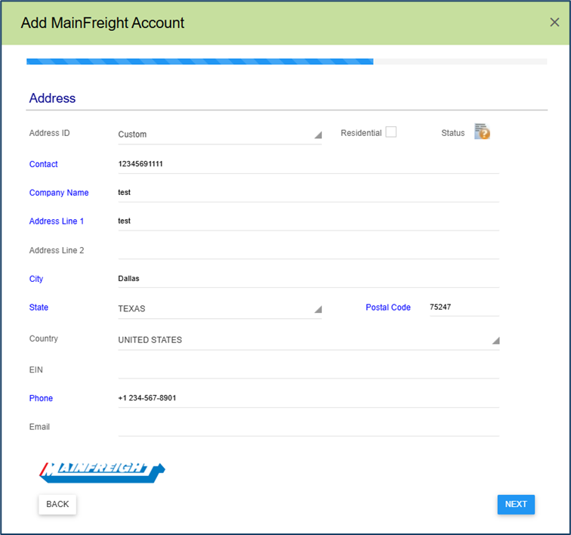The height and width of the screenshot is (535, 571).
Task: Click the Company Name text field
Action: (x=308, y=193)
